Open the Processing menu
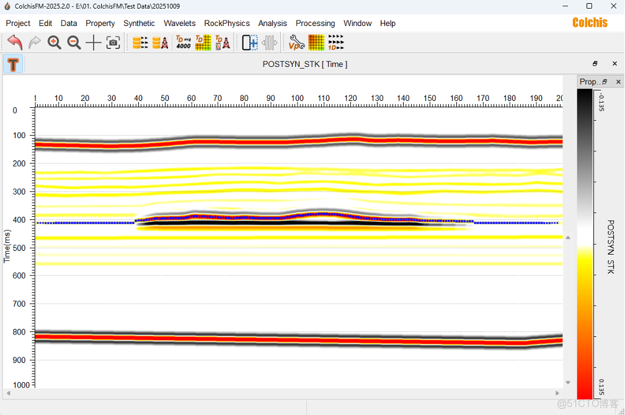Image resolution: width=625 pixels, height=415 pixels. click(315, 24)
